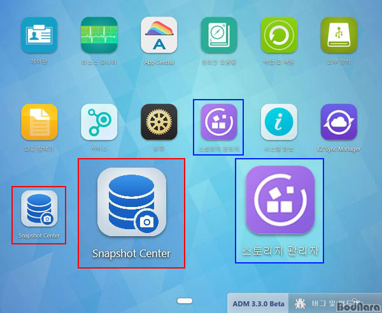Open App Central
Viewport: 382px width, 313px height.
click(x=159, y=36)
